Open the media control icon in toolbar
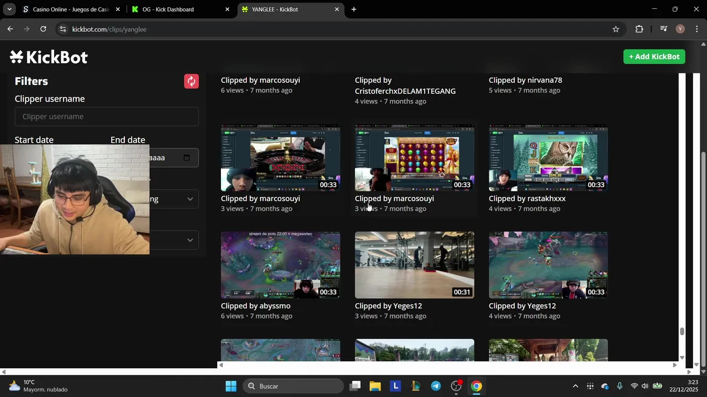The width and height of the screenshot is (707, 397). 664,29
